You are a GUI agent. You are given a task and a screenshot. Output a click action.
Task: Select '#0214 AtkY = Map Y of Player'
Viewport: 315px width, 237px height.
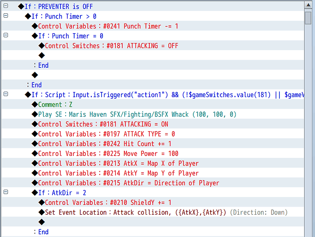pos(153,173)
